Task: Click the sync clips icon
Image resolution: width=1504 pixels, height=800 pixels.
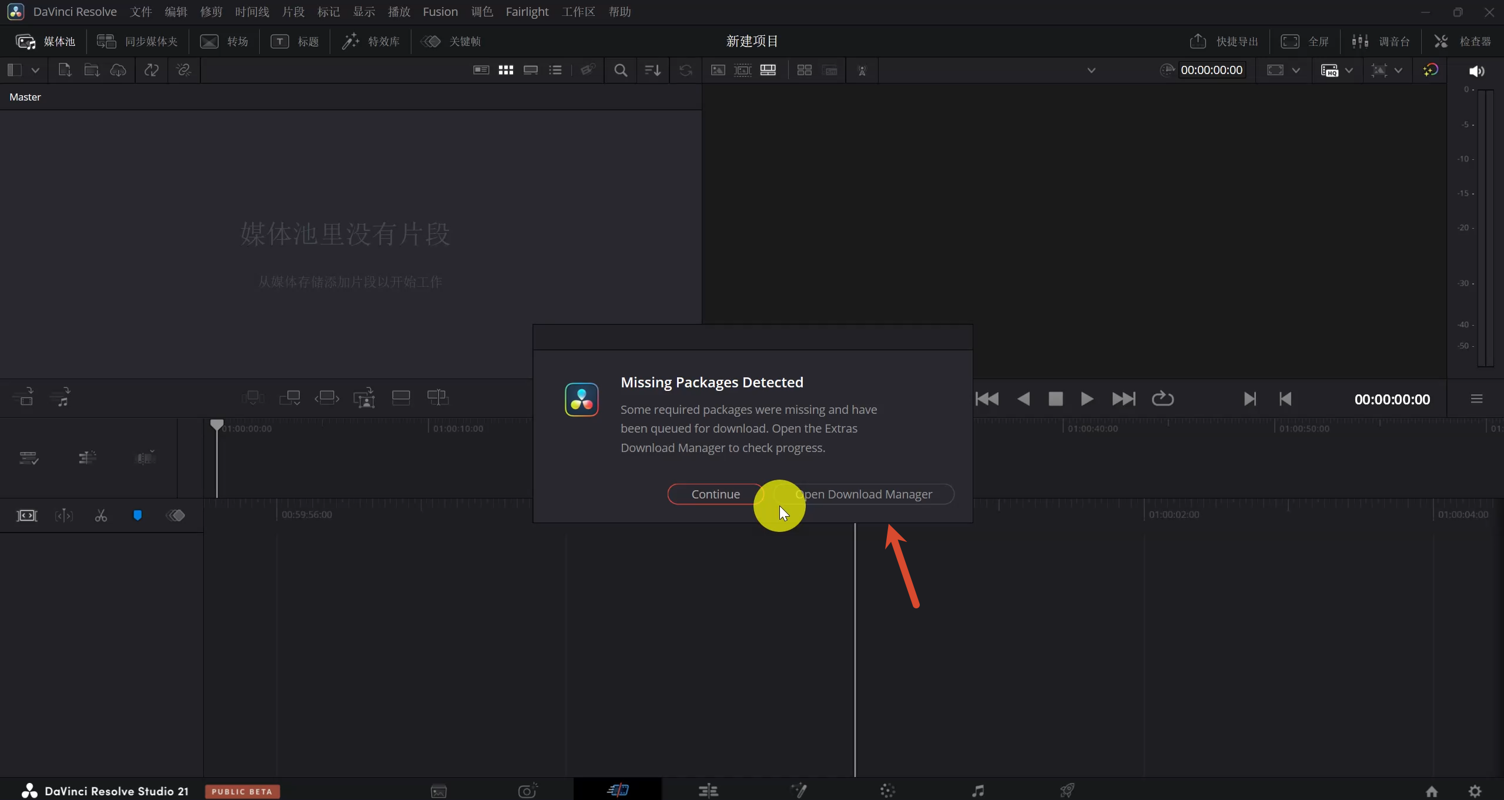Action: pyautogui.click(x=152, y=71)
